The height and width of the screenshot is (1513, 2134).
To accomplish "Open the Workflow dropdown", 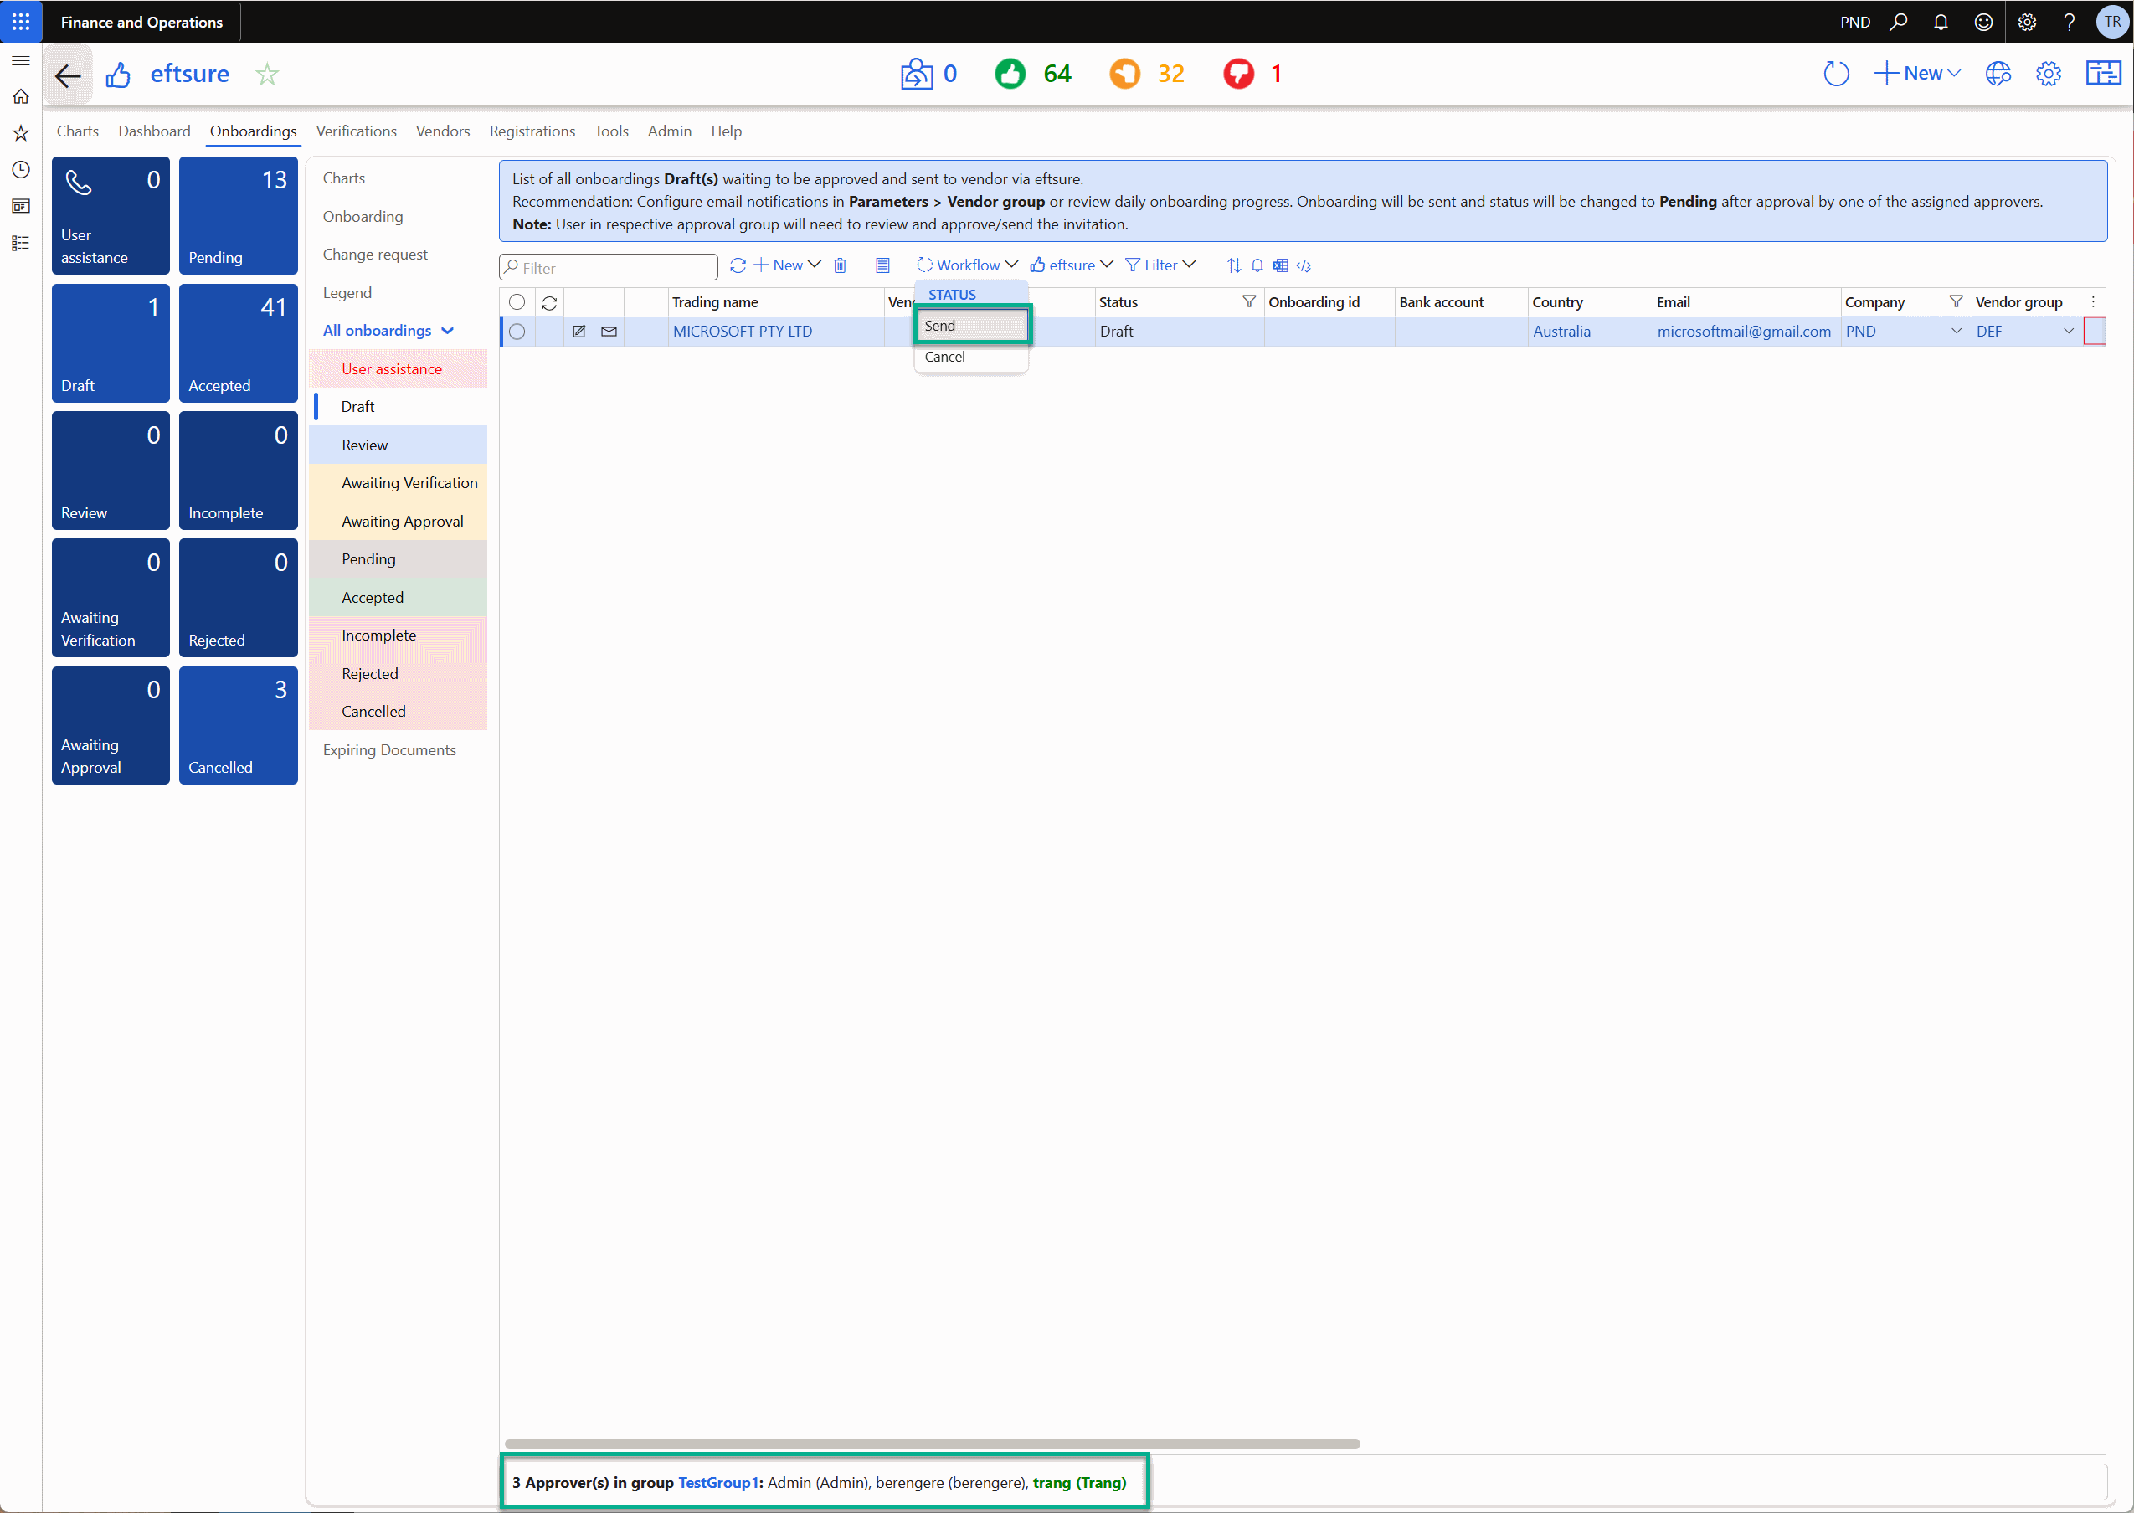I will tap(967, 265).
